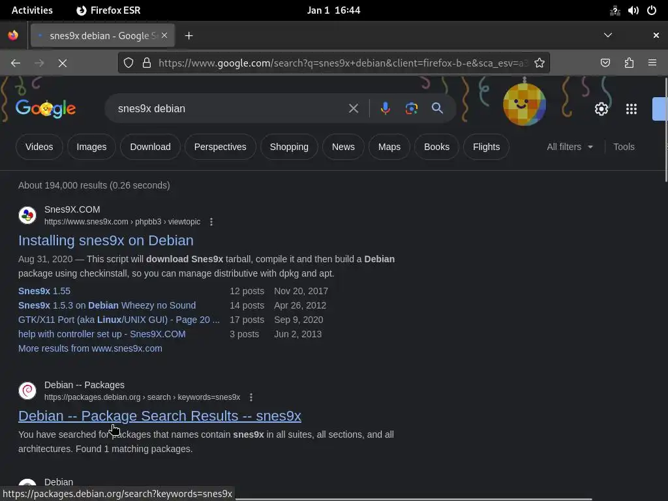The image size is (668, 501).
Task: Open options for Debian Packages result
Action: [251, 397]
